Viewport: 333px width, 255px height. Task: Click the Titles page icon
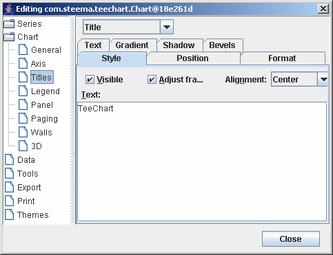click(x=23, y=77)
